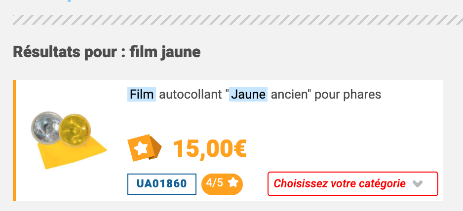Click the orange left border of result card
The width and height of the screenshot is (463, 211).
(14, 141)
